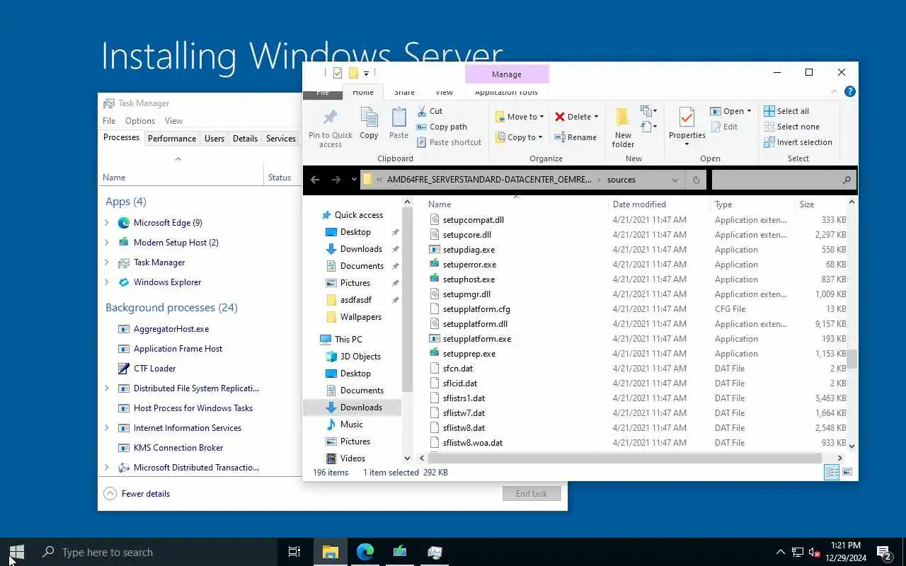The image size is (906, 566).
Task: Open the address bar history dropdown
Action: [675, 180]
